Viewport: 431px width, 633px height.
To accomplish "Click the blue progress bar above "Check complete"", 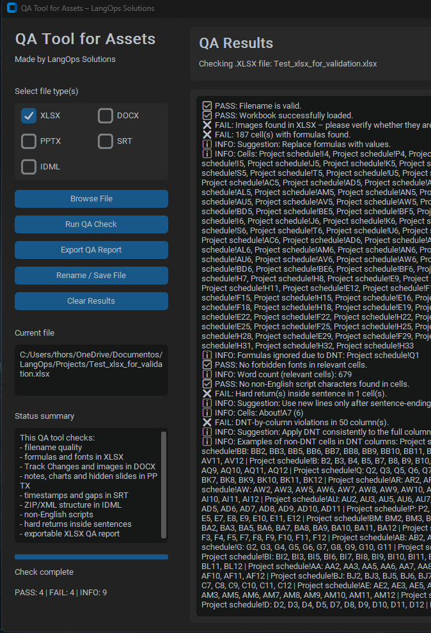I will point(91,557).
